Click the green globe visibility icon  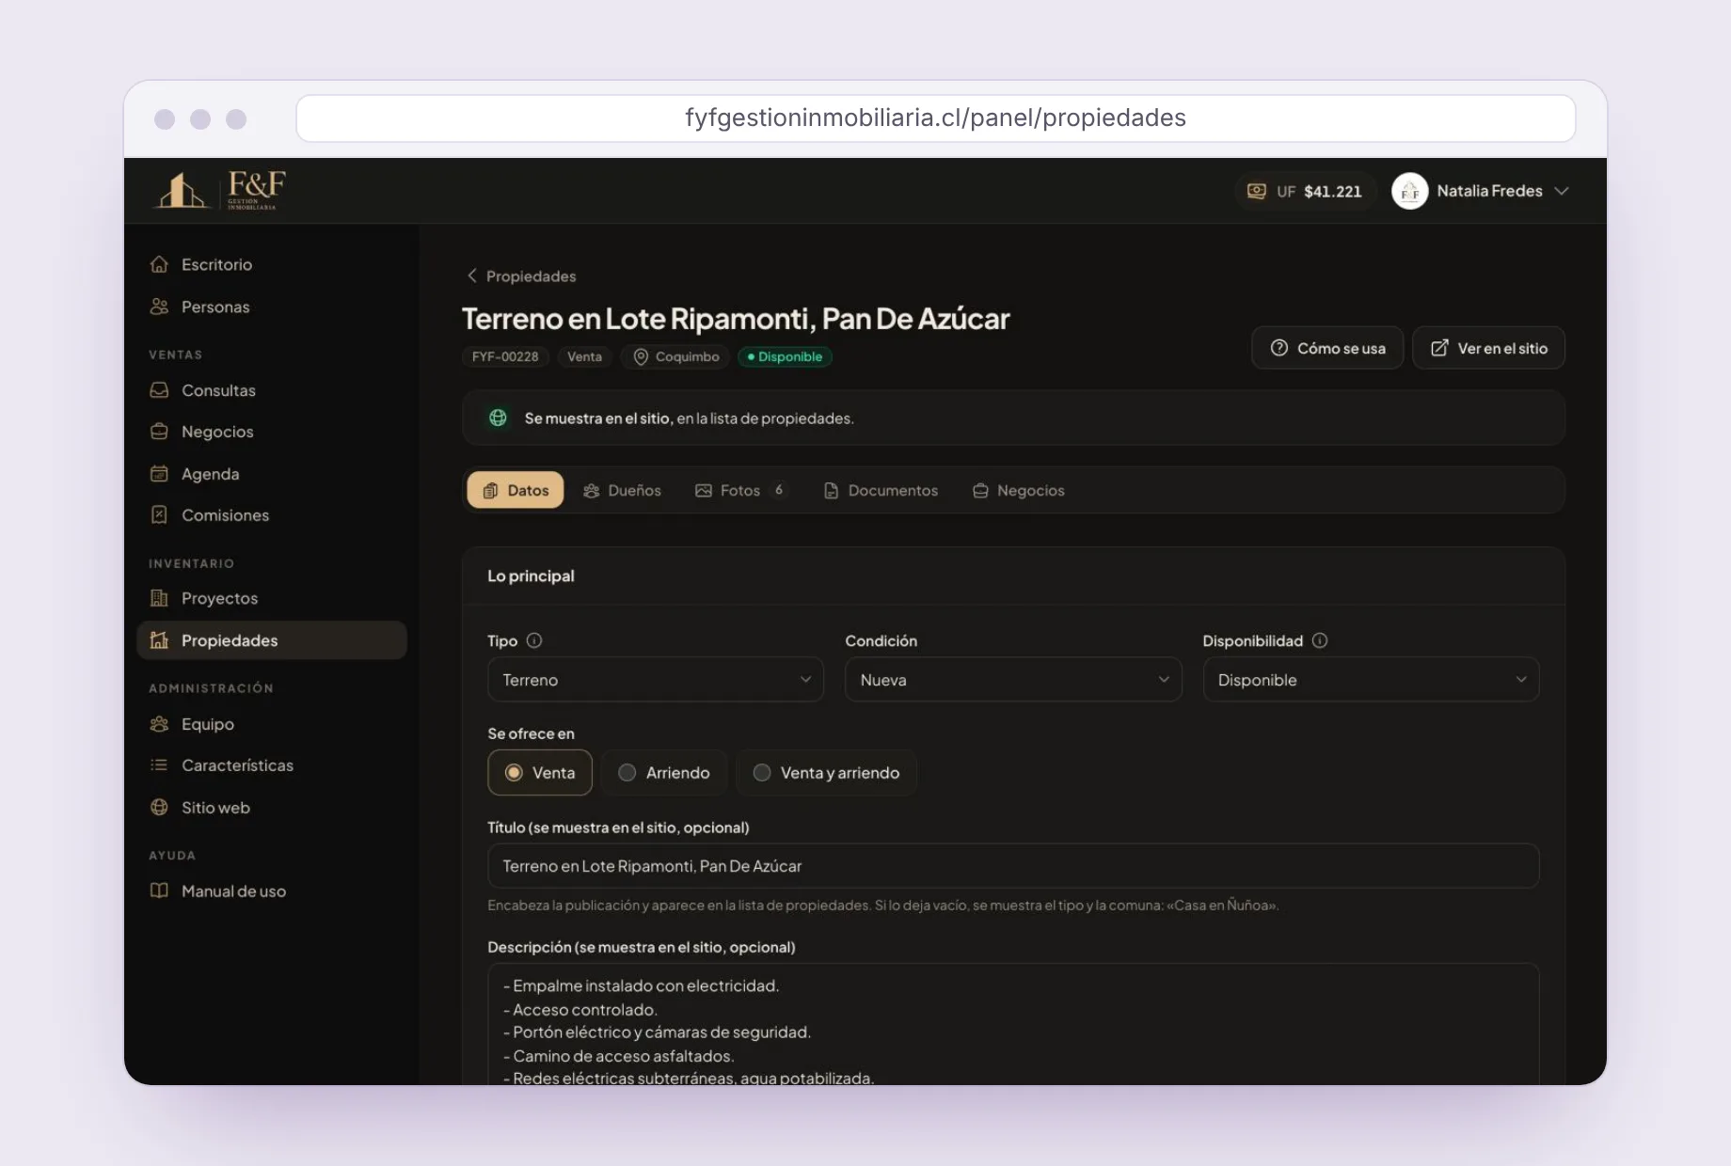coord(498,418)
